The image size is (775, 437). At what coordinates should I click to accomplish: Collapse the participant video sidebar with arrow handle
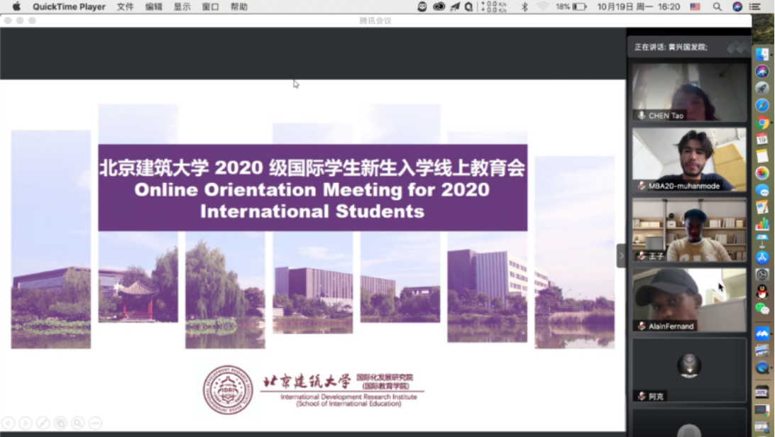621,255
